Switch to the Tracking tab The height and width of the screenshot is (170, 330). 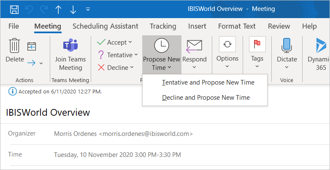163,26
